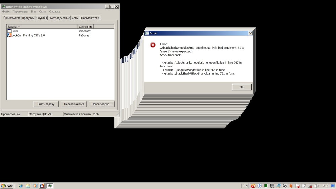Click the Error task row window icon
Screen dimensions: 336x189
point(9,31)
